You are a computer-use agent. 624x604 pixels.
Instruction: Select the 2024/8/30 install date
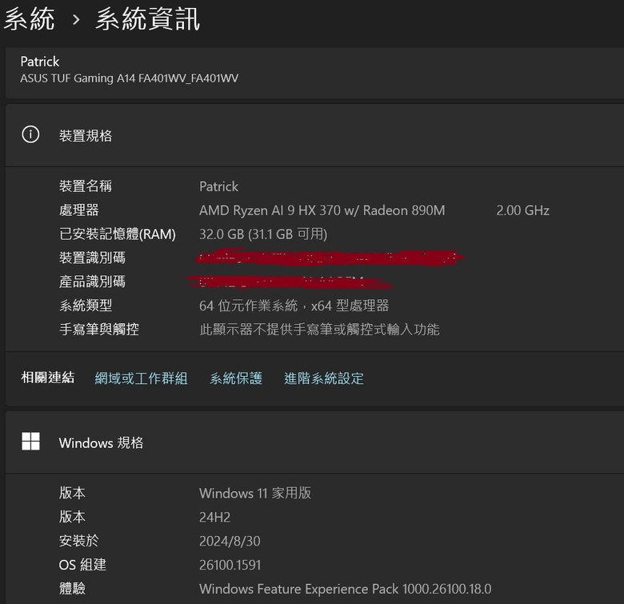coord(230,541)
